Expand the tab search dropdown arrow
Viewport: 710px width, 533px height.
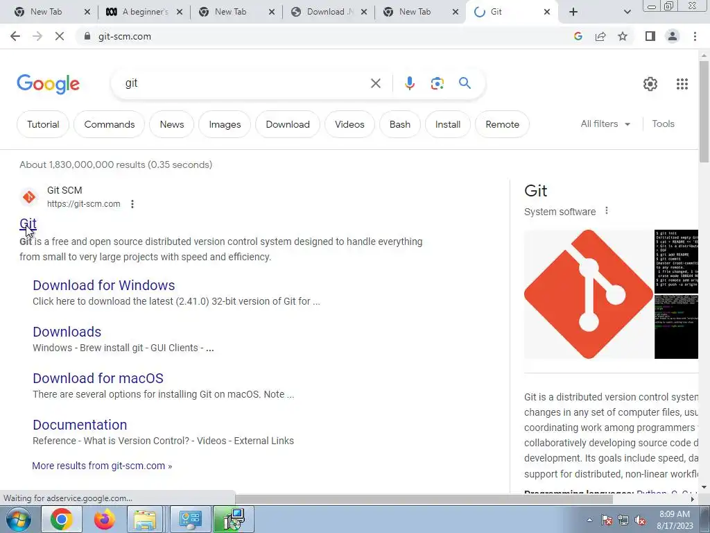[627, 12]
